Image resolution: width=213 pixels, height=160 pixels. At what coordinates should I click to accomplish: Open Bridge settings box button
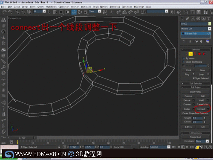coord(193,109)
